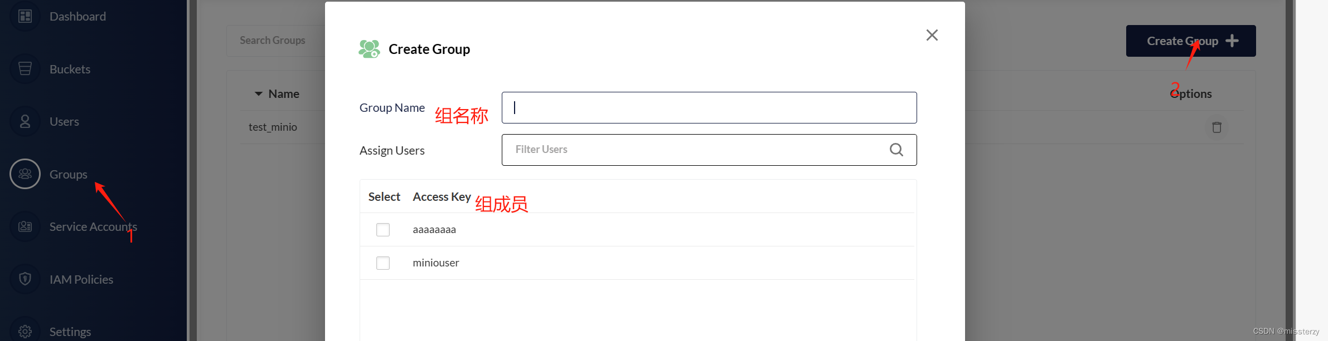Viewport: 1328px width, 341px height.
Task: Click the magnifier icon in Filter Users
Action: (x=896, y=149)
